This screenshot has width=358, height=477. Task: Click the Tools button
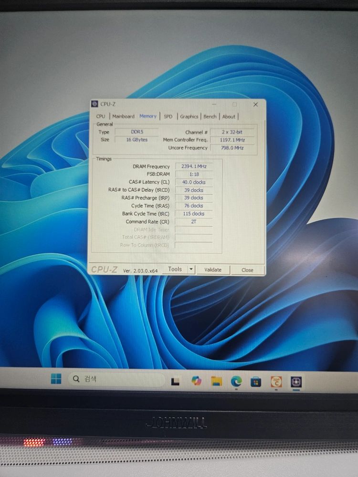(175, 269)
